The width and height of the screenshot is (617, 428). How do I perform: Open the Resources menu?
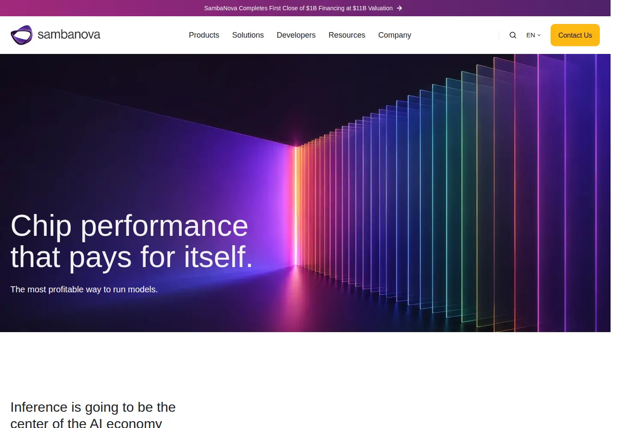click(x=347, y=35)
